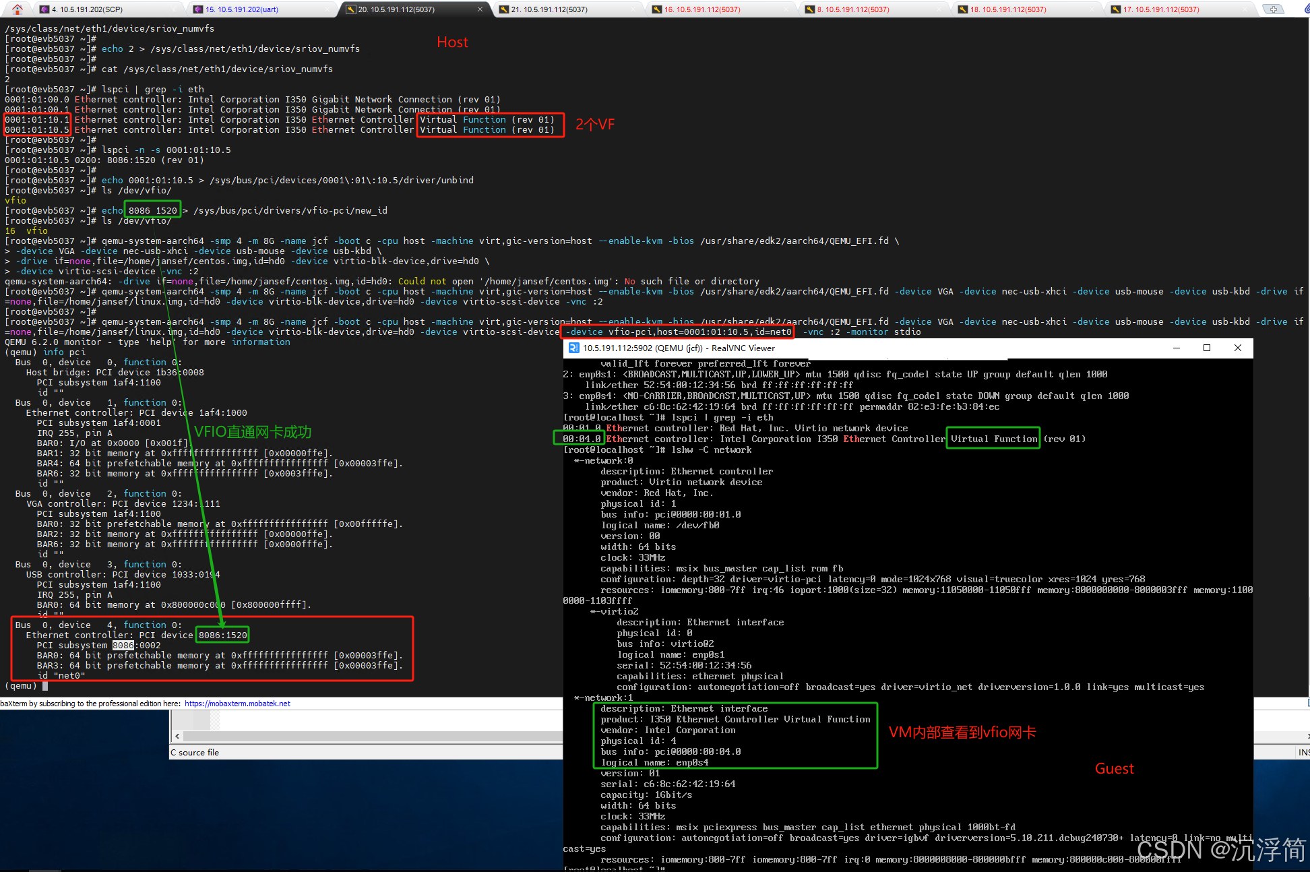Close the active 20. 10.5.191.112(5037) tab
The height and width of the screenshot is (872, 1310).
point(480,9)
